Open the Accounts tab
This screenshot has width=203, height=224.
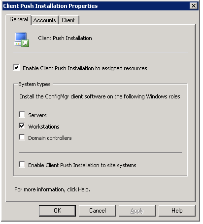click(45, 20)
